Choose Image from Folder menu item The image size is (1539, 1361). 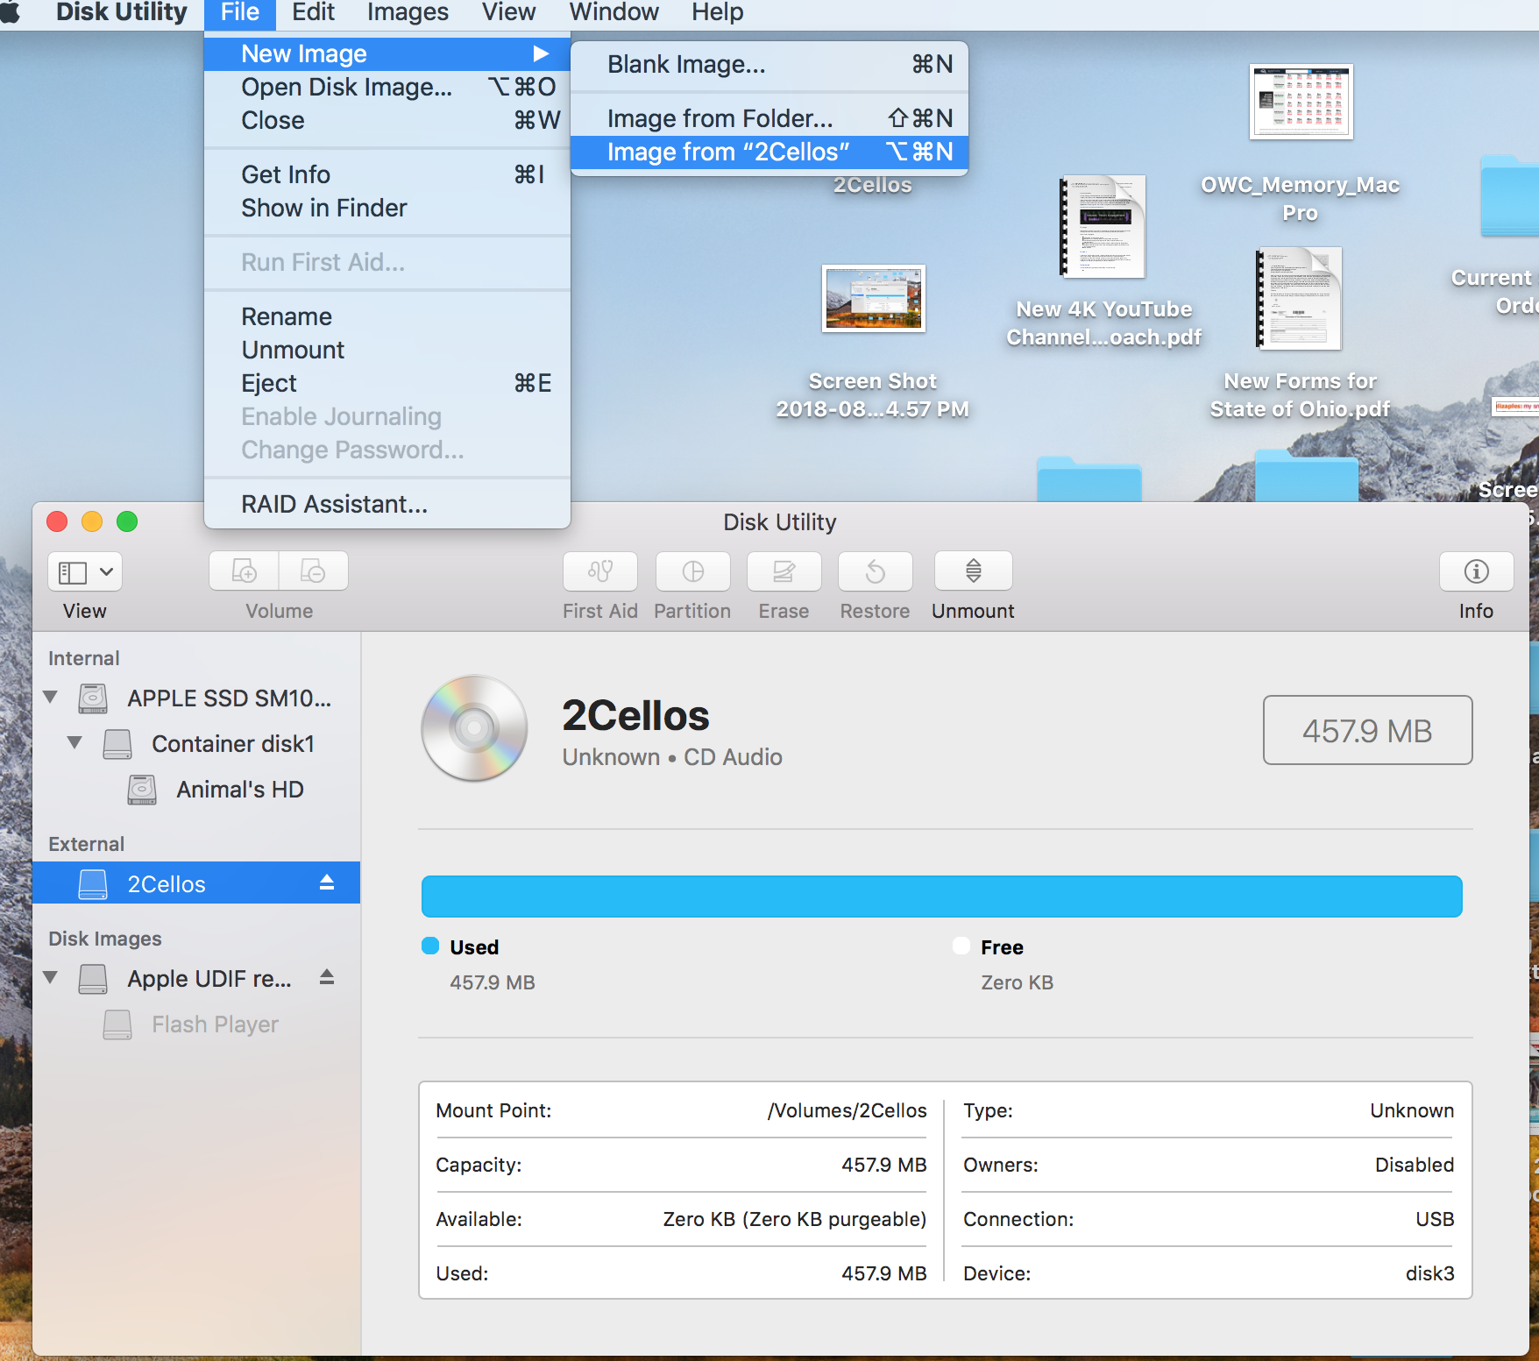pos(769,119)
